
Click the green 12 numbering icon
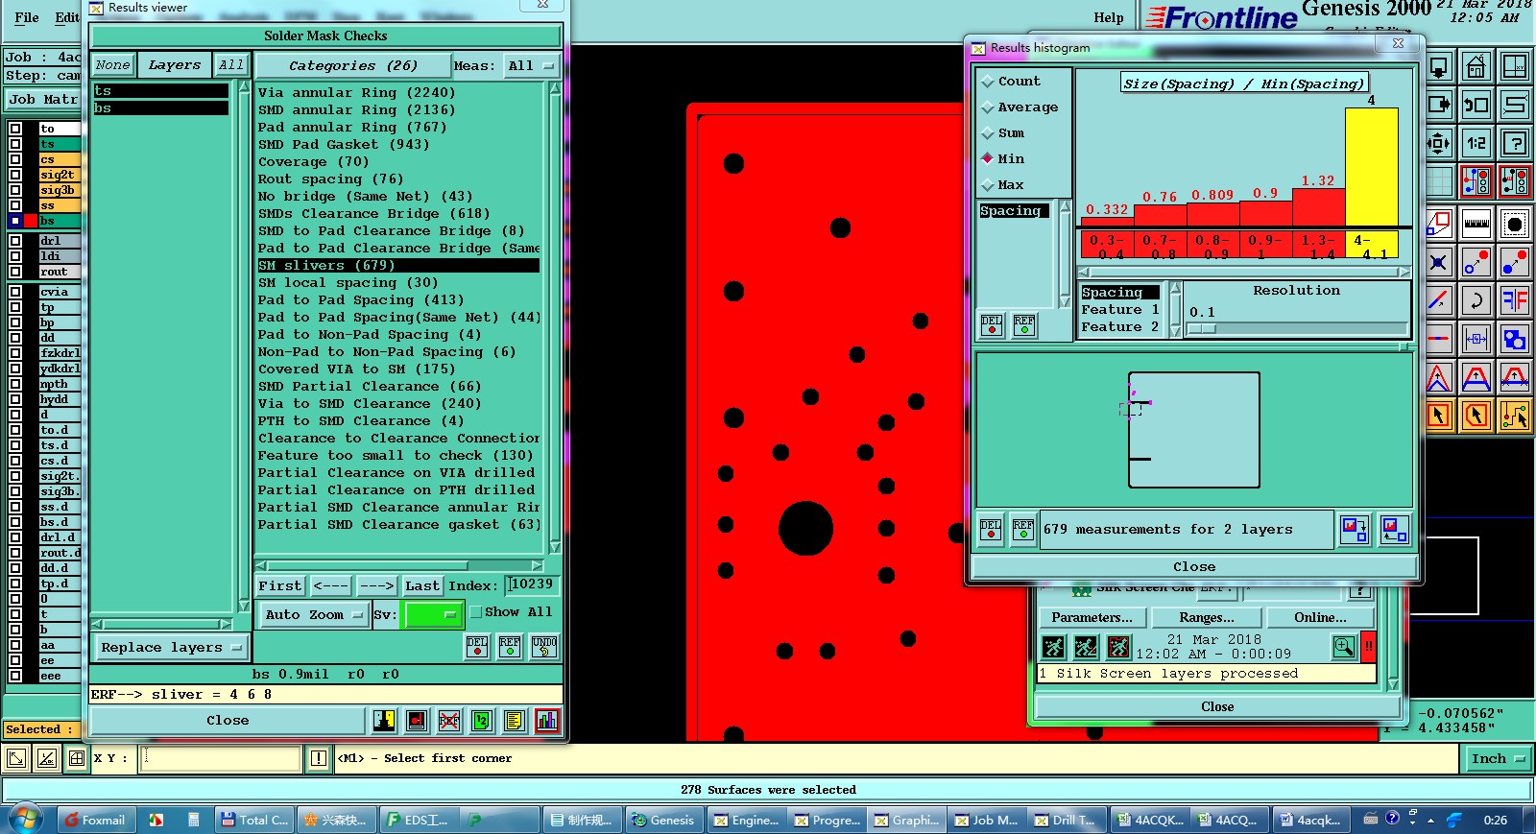coord(482,721)
